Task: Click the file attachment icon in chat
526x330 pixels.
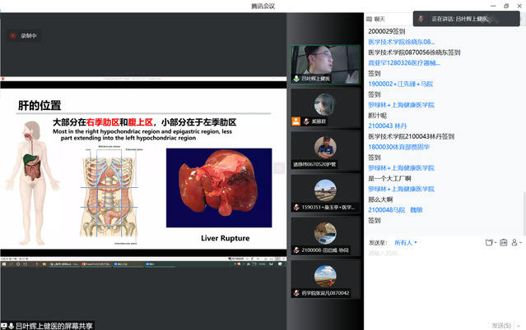Action: pos(489,242)
